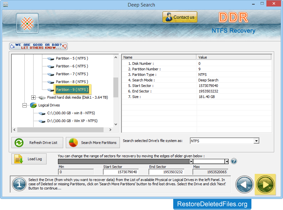The height and width of the screenshot is (210, 283).
Task: Click the drive icon beside C:\ drive
Action: 42,114
